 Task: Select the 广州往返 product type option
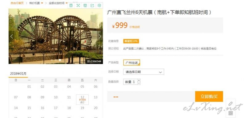point(132,63)
